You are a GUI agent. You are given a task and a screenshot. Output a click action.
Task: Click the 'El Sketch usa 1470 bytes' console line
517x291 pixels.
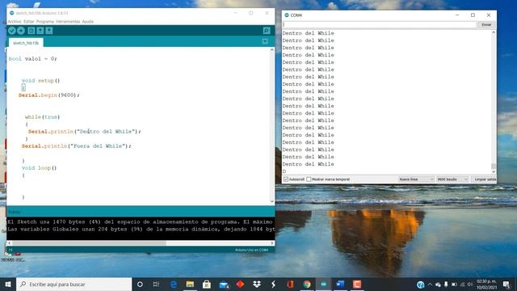(140, 221)
